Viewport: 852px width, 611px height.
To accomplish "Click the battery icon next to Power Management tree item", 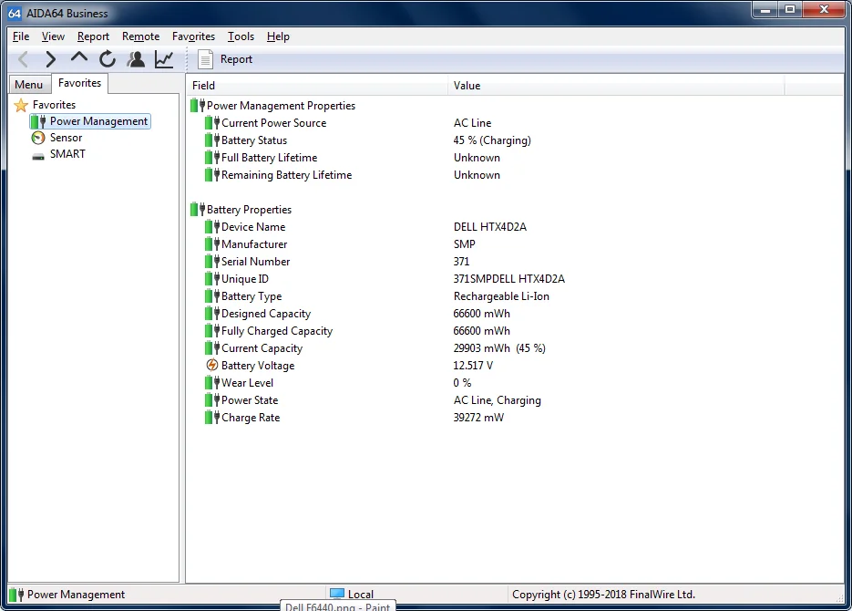I will coord(38,121).
